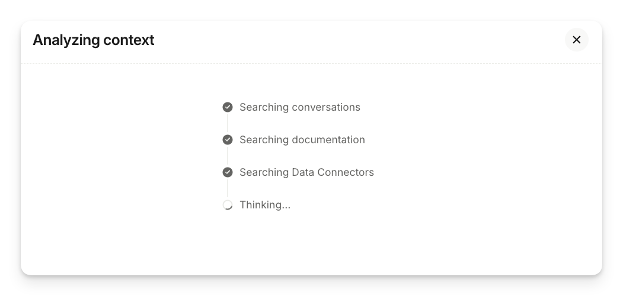Viewport: 623px width, 296px height.
Task: Click the check icon next to Searching Data Connectors
Action: tap(228, 172)
